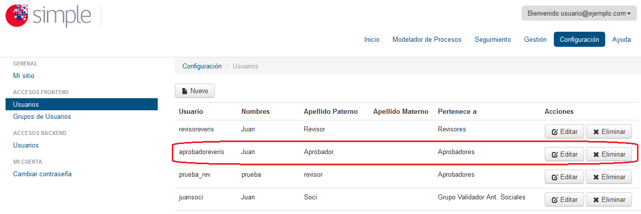Select the Gestión menu item

click(x=535, y=39)
